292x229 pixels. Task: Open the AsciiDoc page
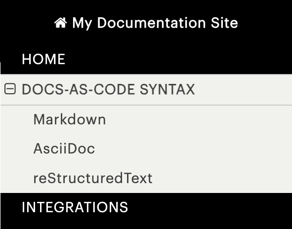(146, 149)
